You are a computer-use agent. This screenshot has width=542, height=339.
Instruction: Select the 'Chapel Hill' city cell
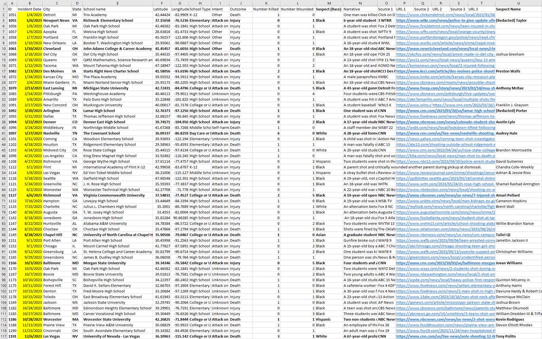[56, 234]
